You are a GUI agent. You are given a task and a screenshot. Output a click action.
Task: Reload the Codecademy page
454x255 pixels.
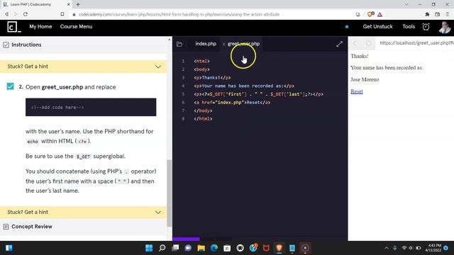click(x=26, y=14)
